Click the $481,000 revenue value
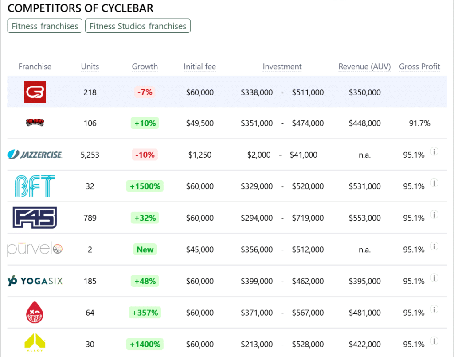Viewport: 454px width, 357px height. pyautogui.click(x=364, y=313)
